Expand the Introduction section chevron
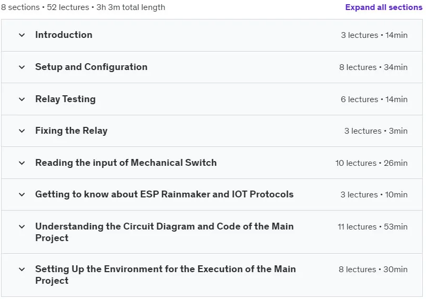The image size is (426, 299). coord(22,35)
